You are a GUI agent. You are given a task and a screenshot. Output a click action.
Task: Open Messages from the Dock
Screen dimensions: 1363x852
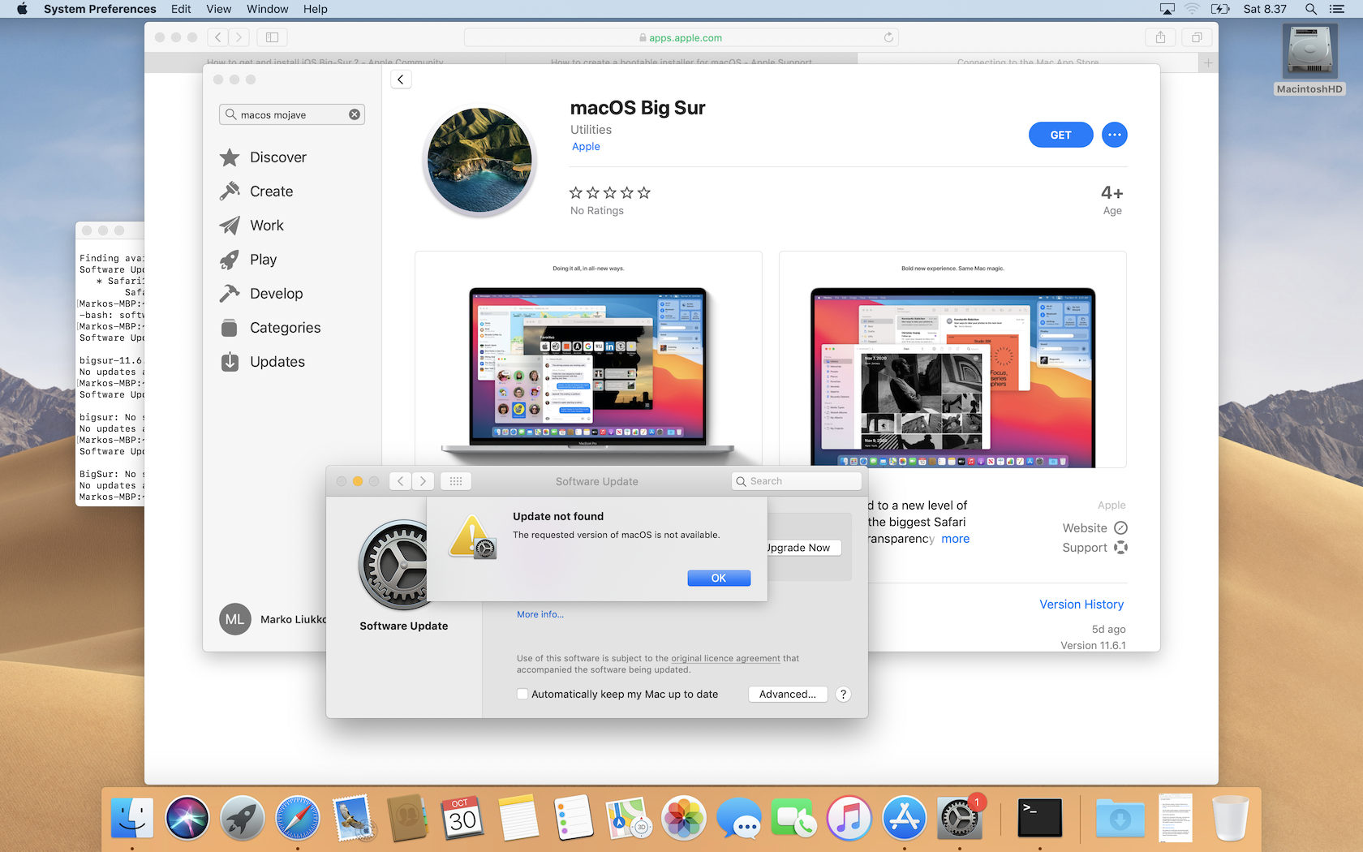(739, 817)
